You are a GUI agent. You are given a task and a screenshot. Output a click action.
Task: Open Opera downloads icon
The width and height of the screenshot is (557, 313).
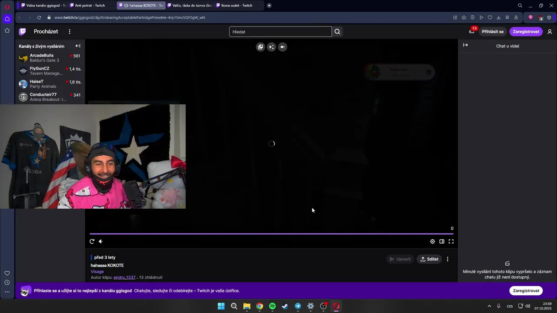tap(499, 17)
